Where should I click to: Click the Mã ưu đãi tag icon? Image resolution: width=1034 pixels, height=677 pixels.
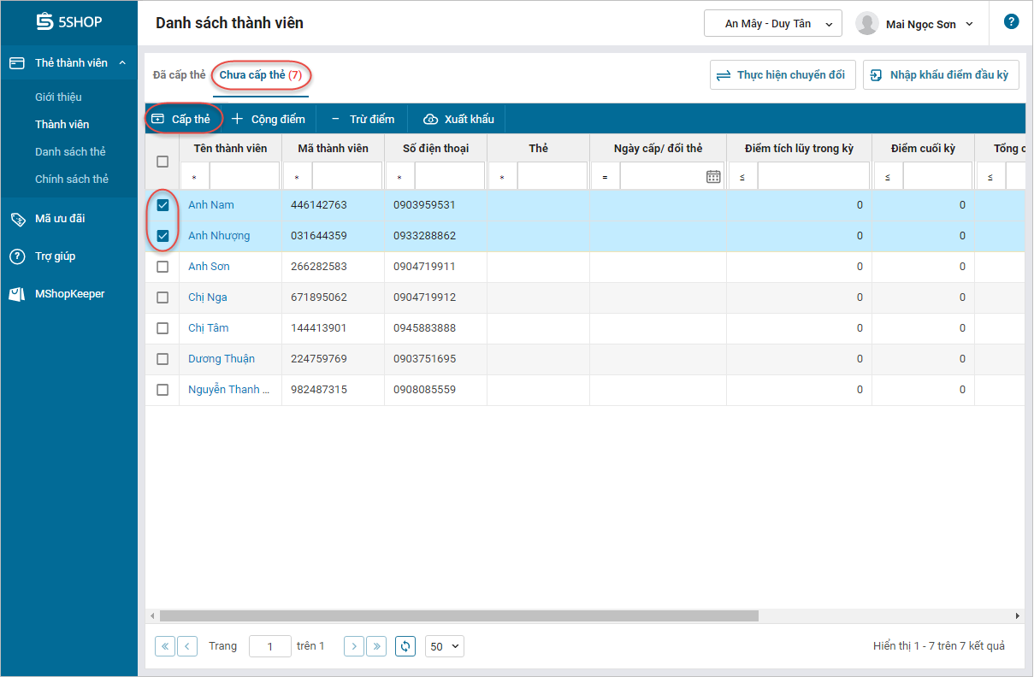(x=17, y=219)
